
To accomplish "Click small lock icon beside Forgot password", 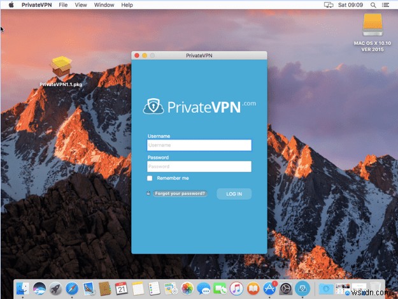I will point(148,193).
